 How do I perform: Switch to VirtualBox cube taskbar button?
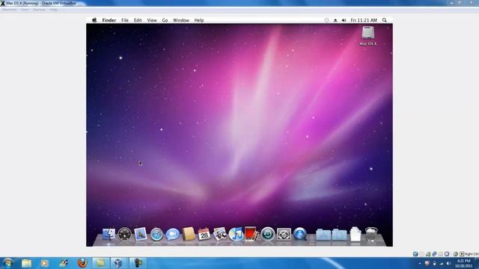118,263
